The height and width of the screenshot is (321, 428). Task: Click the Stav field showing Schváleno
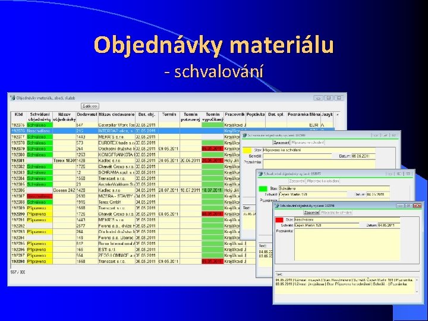point(334,188)
